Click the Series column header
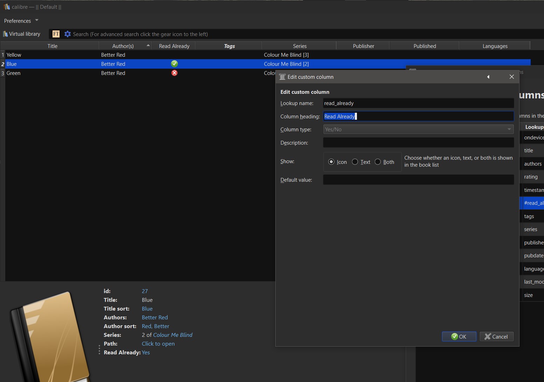The height and width of the screenshot is (382, 544). pos(299,46)
